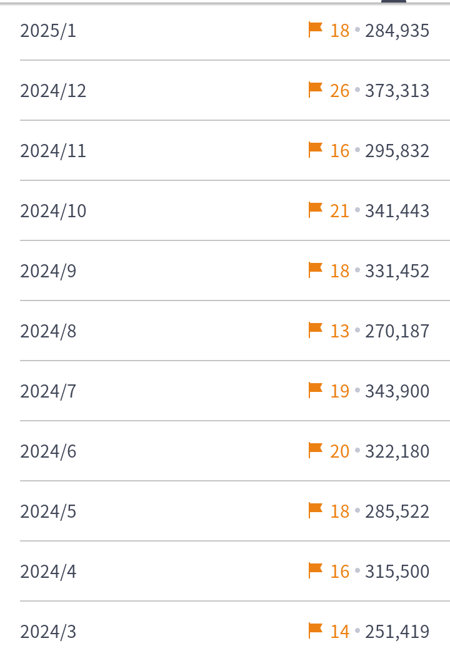Select the flag icon beside 19 for 2024/7
The image size is (450, 668).
(x=315, y=390)
